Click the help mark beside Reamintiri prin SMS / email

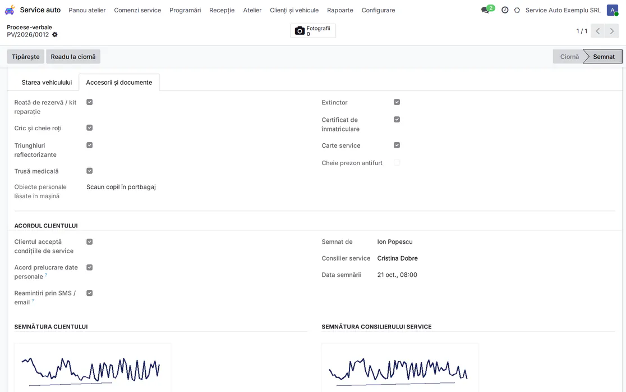33,300
